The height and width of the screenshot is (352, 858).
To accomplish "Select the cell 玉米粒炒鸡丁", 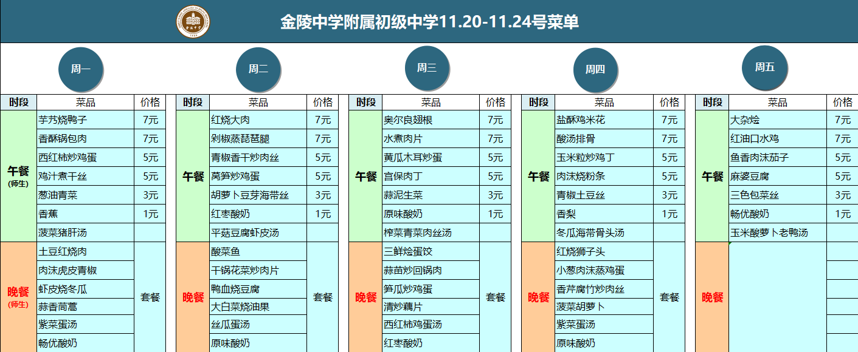I will [604, 158].
